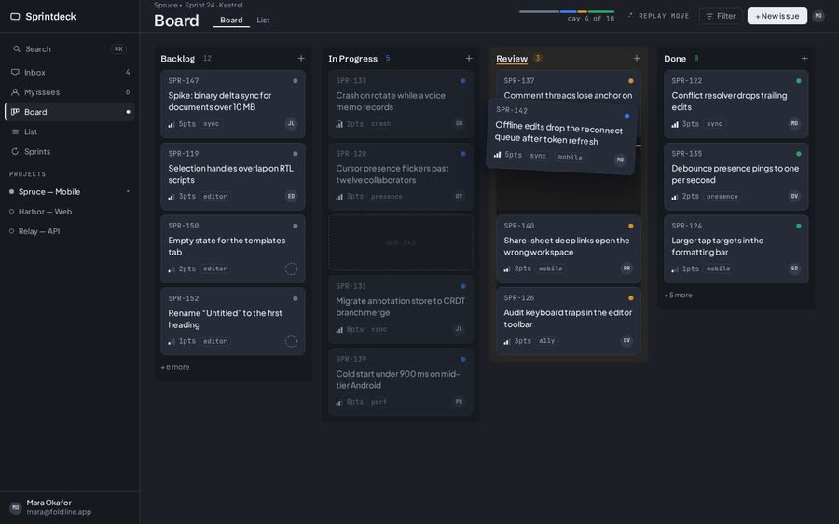839x524 pixels.
Task: Select the Relay — API project
Action: [x=70, y=231]
